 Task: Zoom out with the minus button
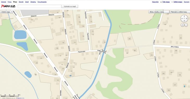[186, 25]
